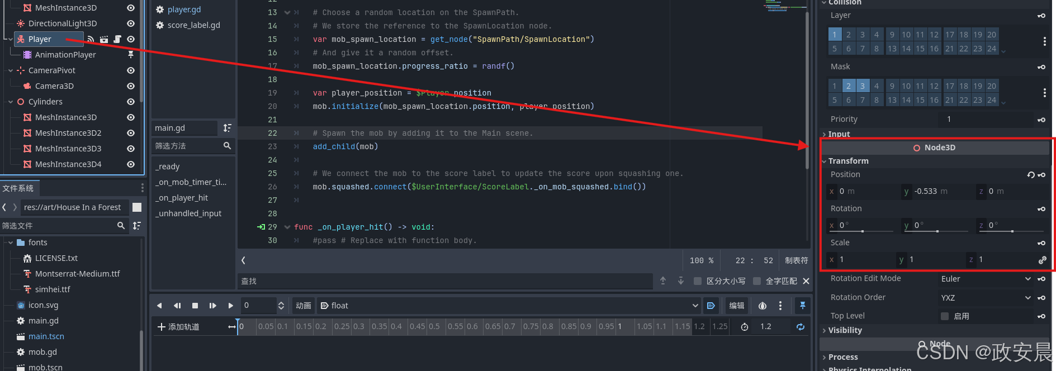This screenshot has width=1056, height=371.
Task: Open the script attached to Player
Action: (117, 39)
